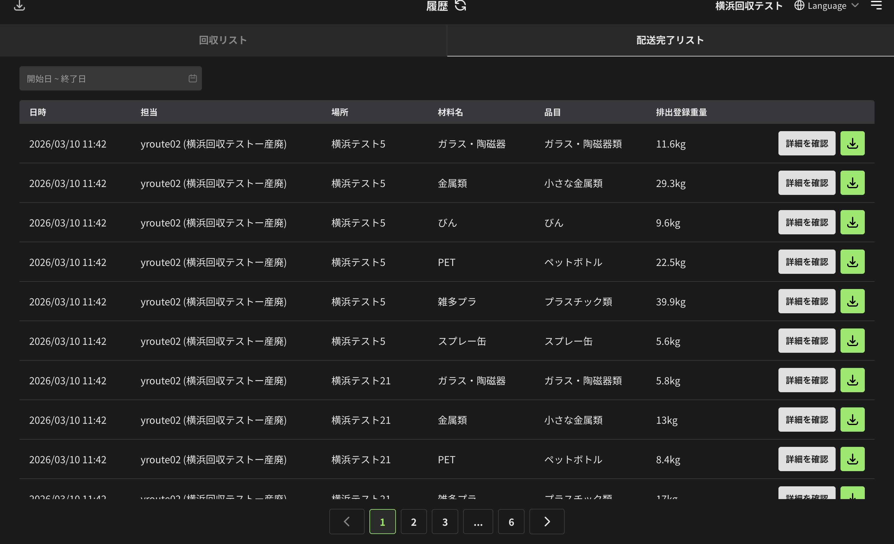This screenshot has height=544, width=894.
Task: Download the 5.8kg ガラス・陶磁器 row
Action: [853, 380]
